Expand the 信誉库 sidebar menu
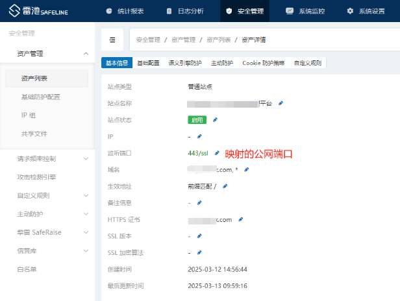The width and height of the screenshot is (400, 301). pos(86,250)
